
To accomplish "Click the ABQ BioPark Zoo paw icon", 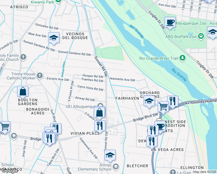I will coord(201,36).
